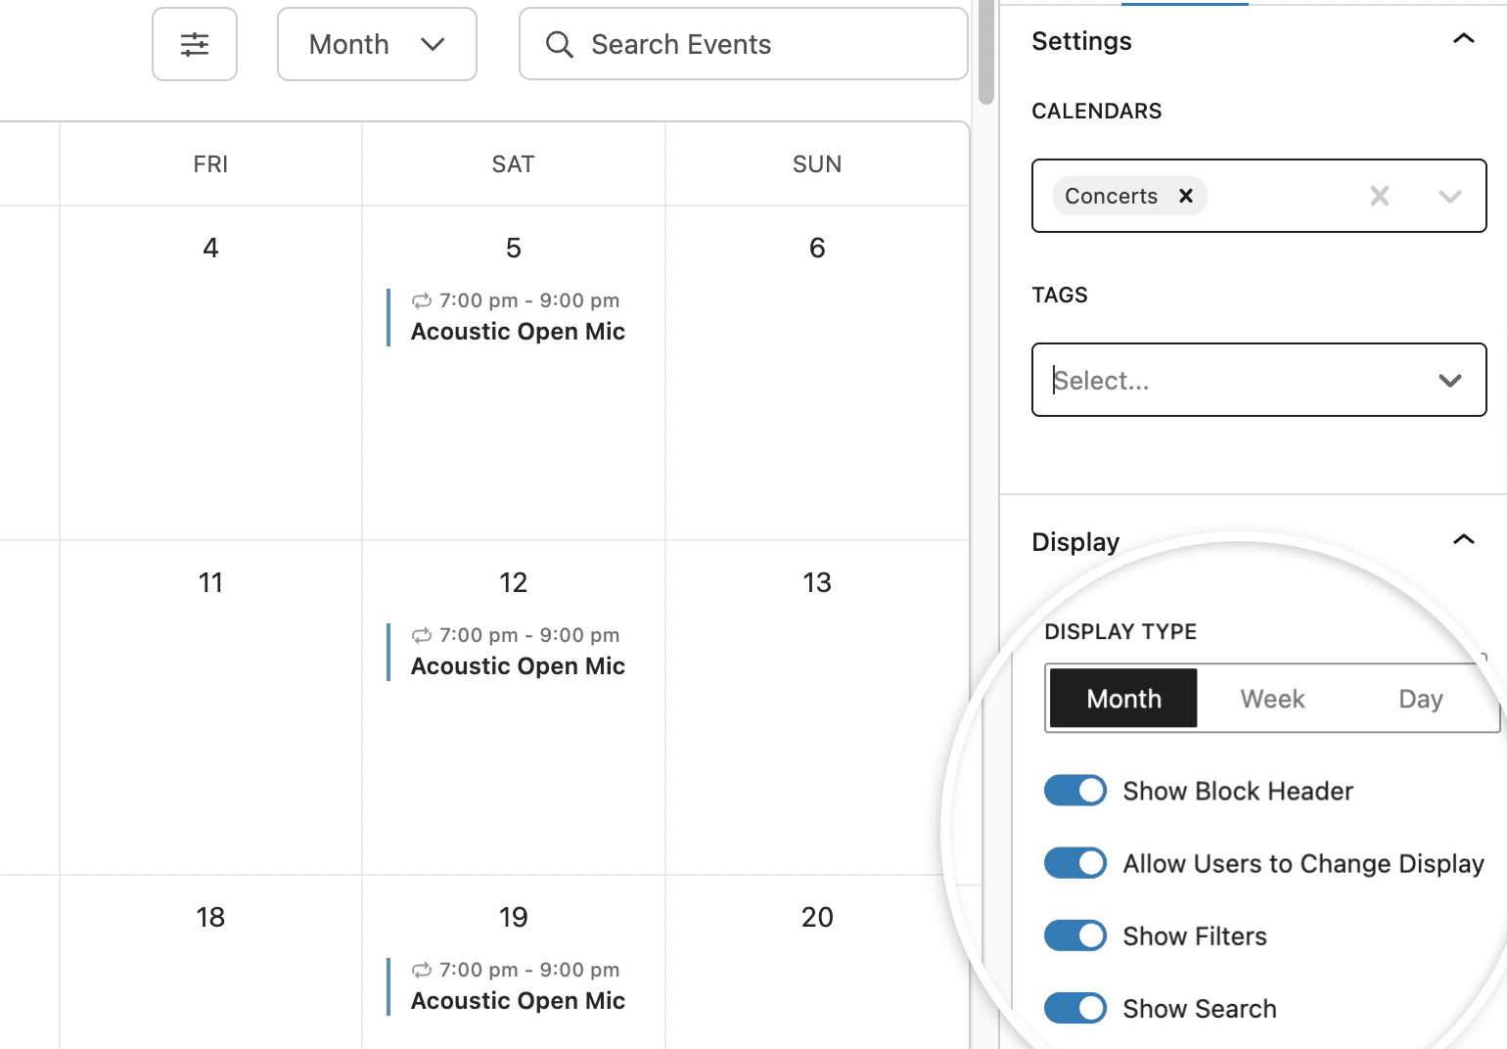Toggle Allow Users to Change Display
This screenshot has width=1507, height=1049.
[x=1074, y=863]
